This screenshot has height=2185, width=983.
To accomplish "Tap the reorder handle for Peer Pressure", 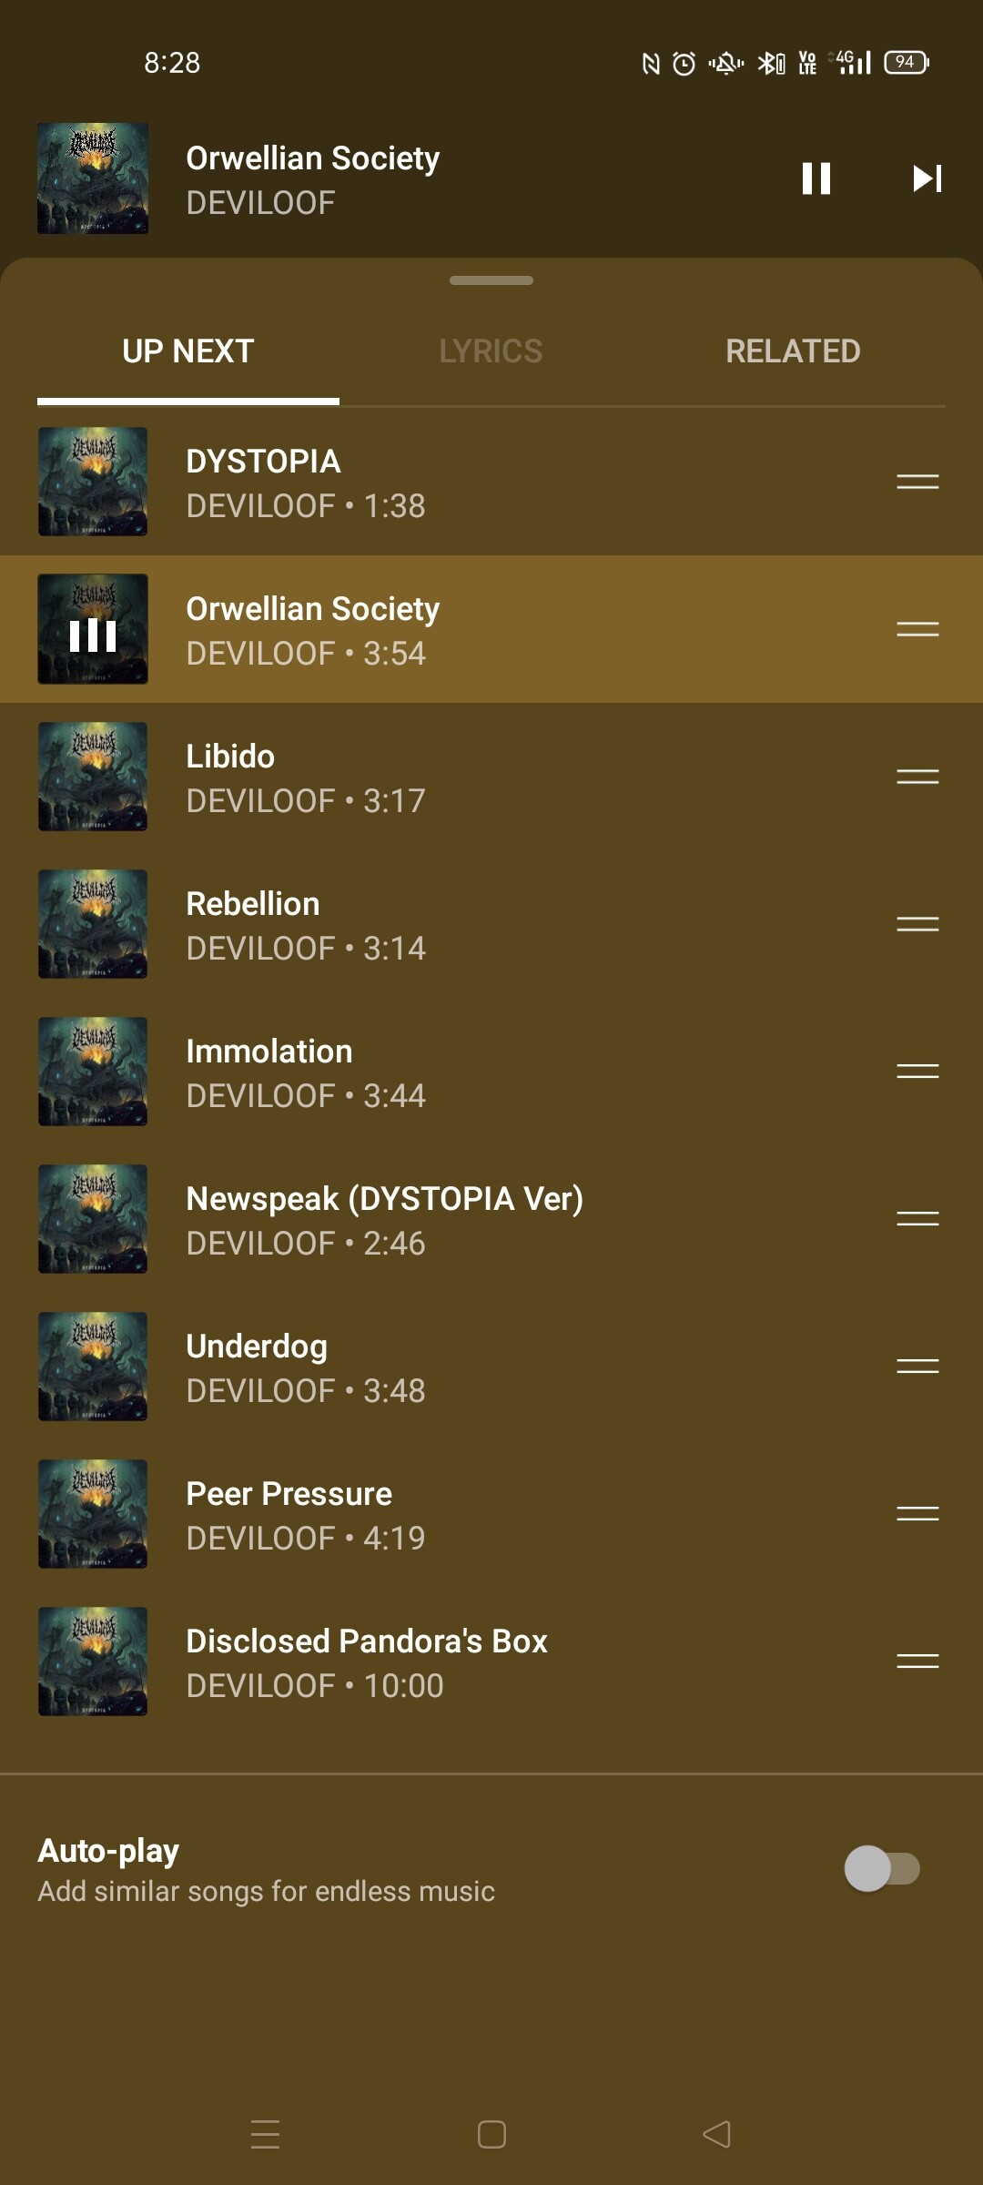I will point(917,1514).
